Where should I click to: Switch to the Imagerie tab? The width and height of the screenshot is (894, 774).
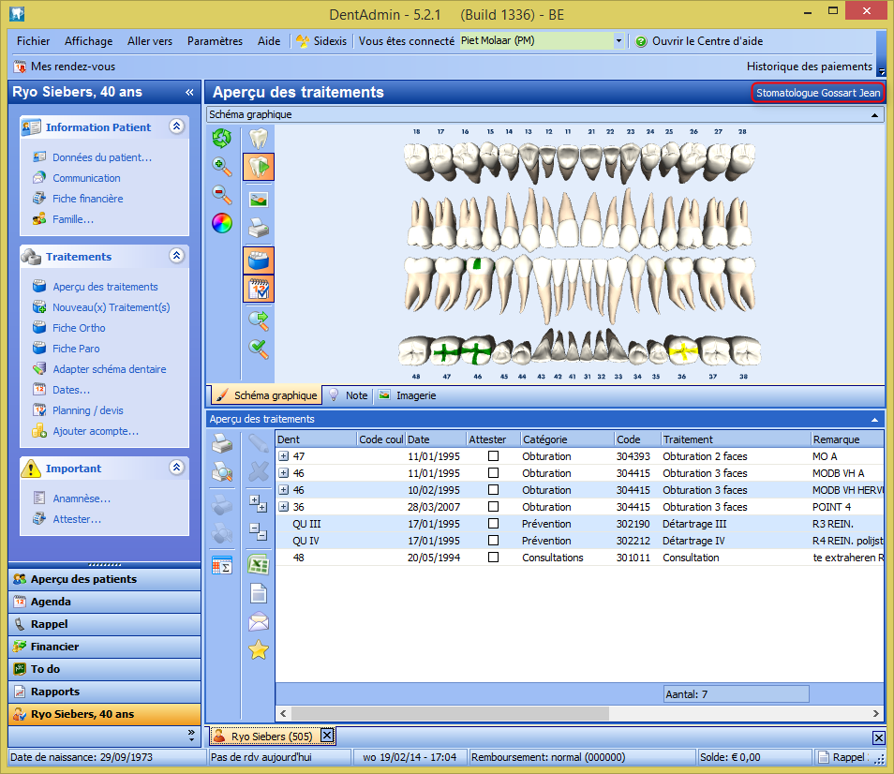[408, 395]
